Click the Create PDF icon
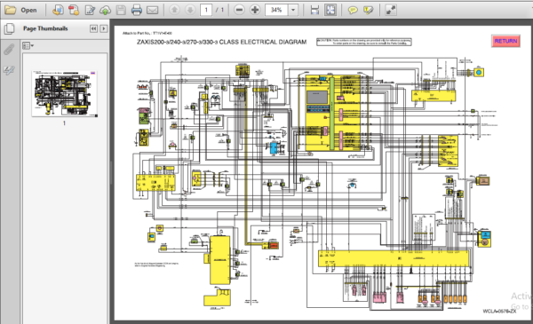 [74, 10]
